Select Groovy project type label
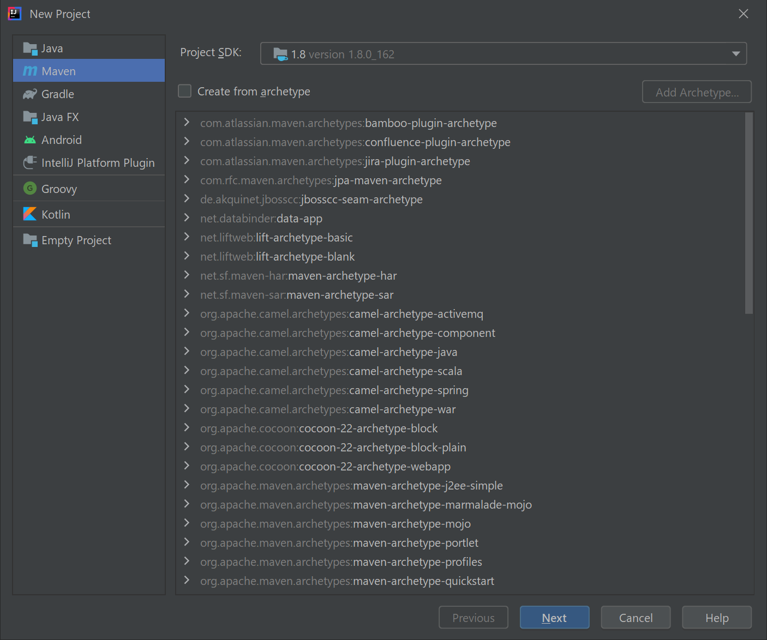 (59, 189)
